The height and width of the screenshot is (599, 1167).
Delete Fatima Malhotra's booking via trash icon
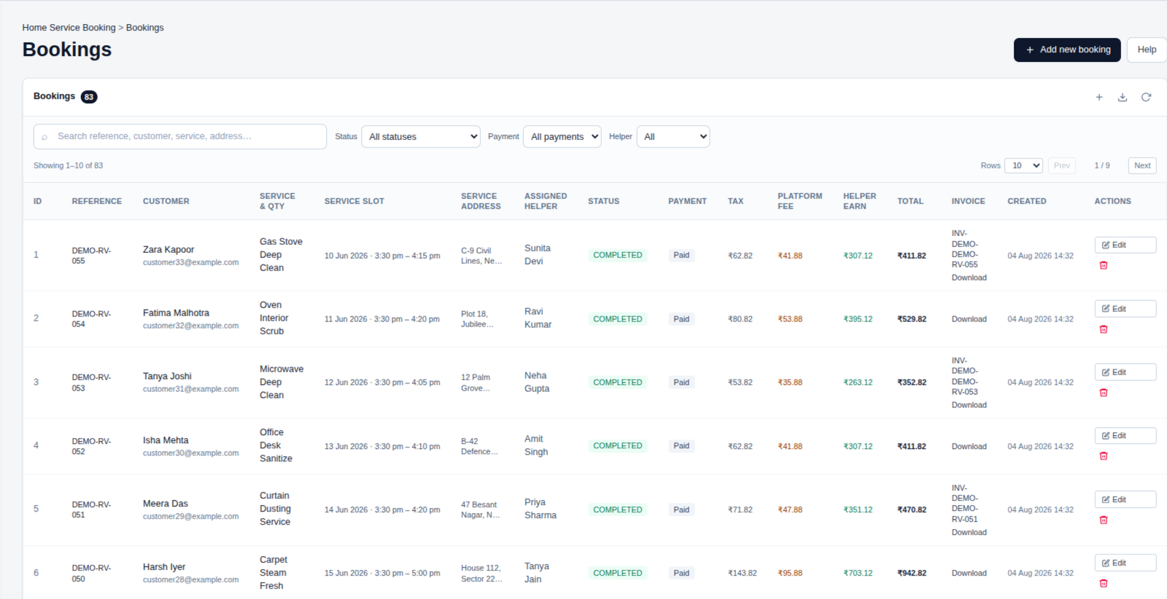1104,329
